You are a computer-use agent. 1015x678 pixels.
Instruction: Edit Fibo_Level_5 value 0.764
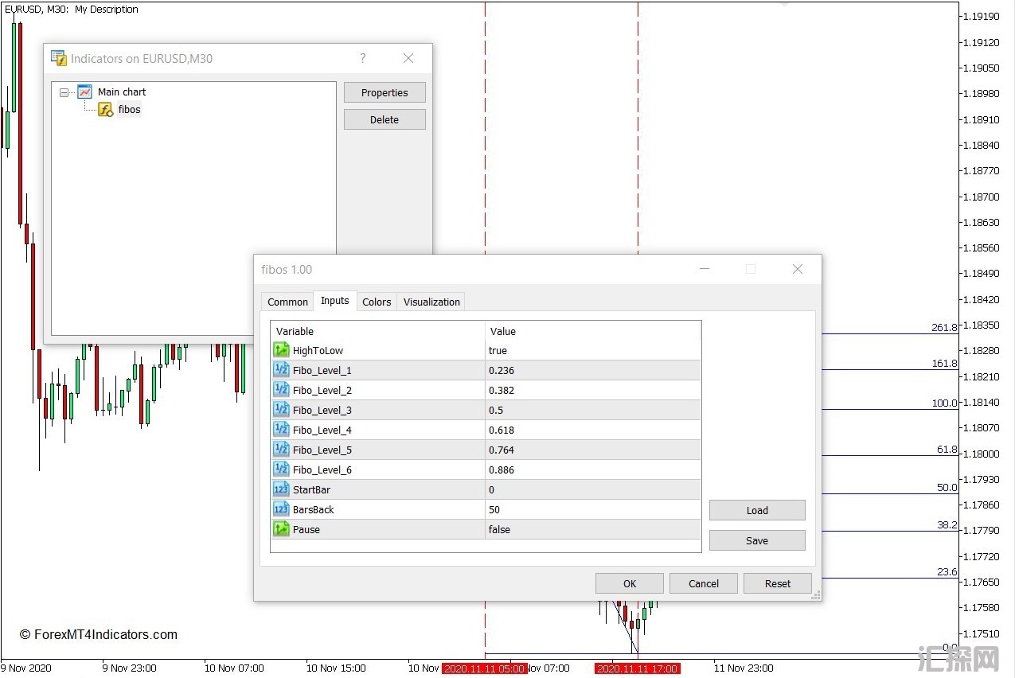click(592, 450)
